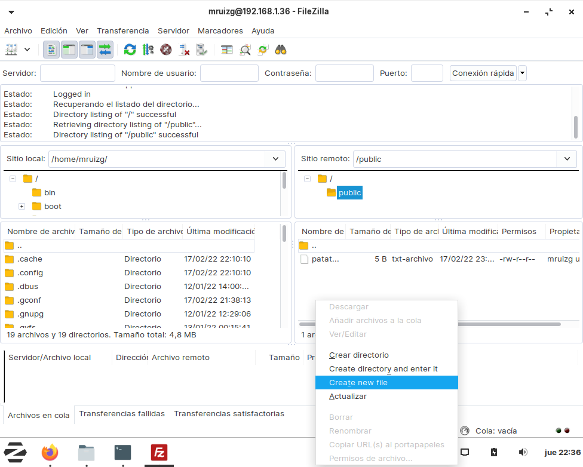583x467 pixels.
Task: Open the Site Manager icon
Action: coord(11,50)
